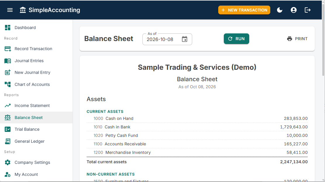Click the NON-CURRENT ASSETS heading
The image size is (325, 182).
(111, 174)
